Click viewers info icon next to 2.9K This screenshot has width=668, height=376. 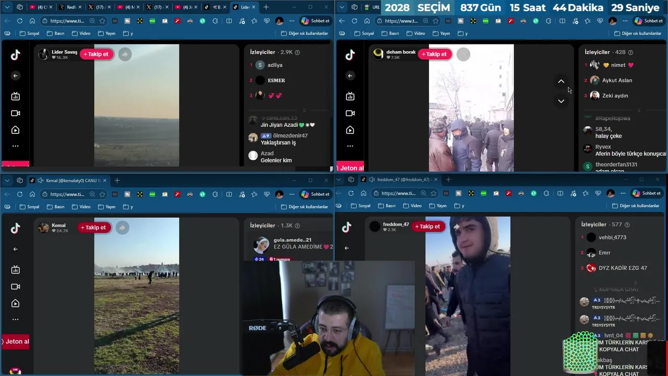tap(297, 52)
